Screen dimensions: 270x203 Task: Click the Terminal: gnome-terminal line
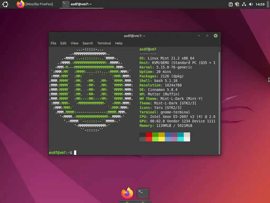coord(165,112)
